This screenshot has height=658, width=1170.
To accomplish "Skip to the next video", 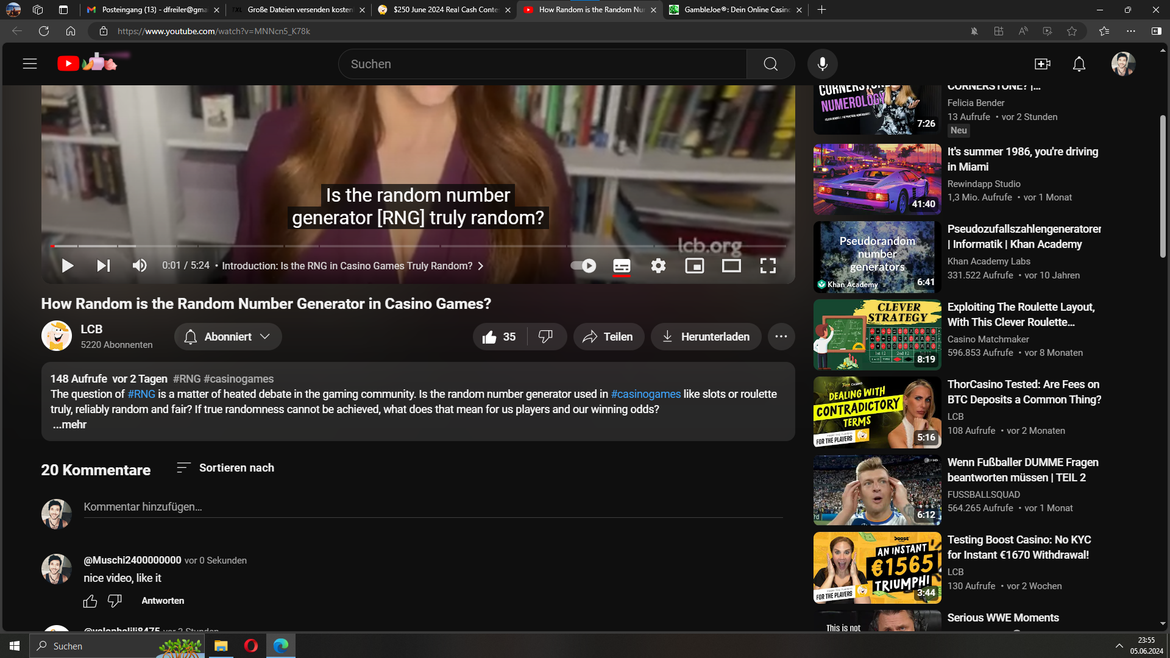I will click(x=104, y=266).
